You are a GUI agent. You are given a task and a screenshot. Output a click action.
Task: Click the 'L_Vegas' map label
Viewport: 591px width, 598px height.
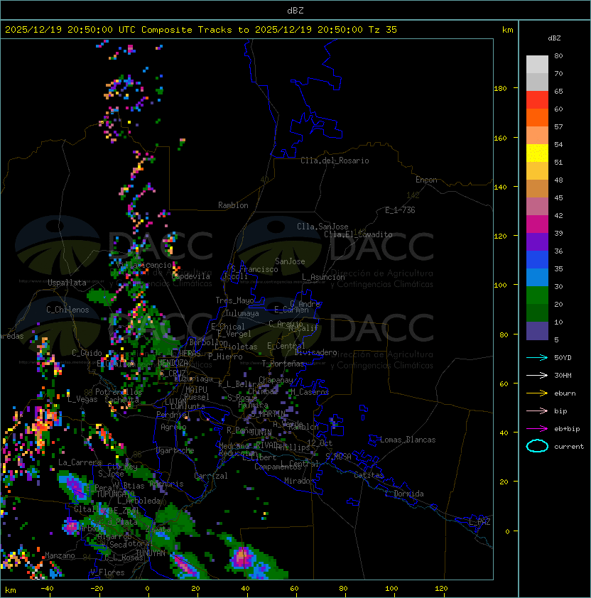pos(82,399)
